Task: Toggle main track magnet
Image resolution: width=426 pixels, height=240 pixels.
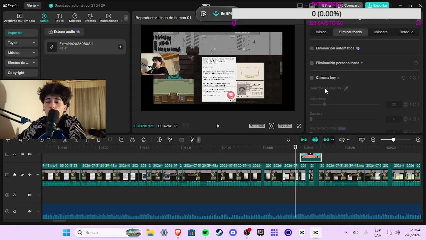Action: (304, 140)
